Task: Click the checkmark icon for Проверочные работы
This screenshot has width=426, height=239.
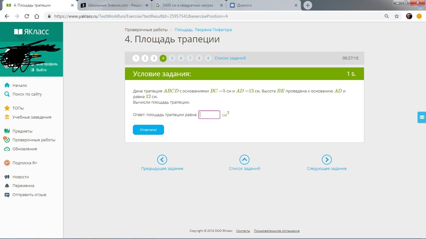Action: pyautogui.click(x=7, y=140)
